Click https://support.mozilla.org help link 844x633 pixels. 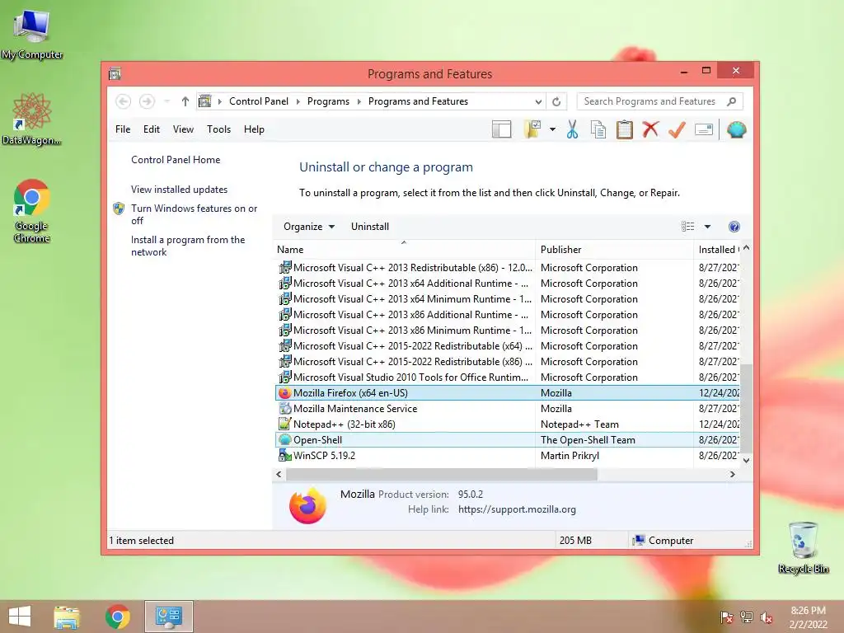[517, 509]
